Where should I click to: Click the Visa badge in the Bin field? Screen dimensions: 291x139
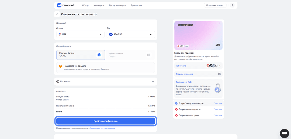[111, 34]
